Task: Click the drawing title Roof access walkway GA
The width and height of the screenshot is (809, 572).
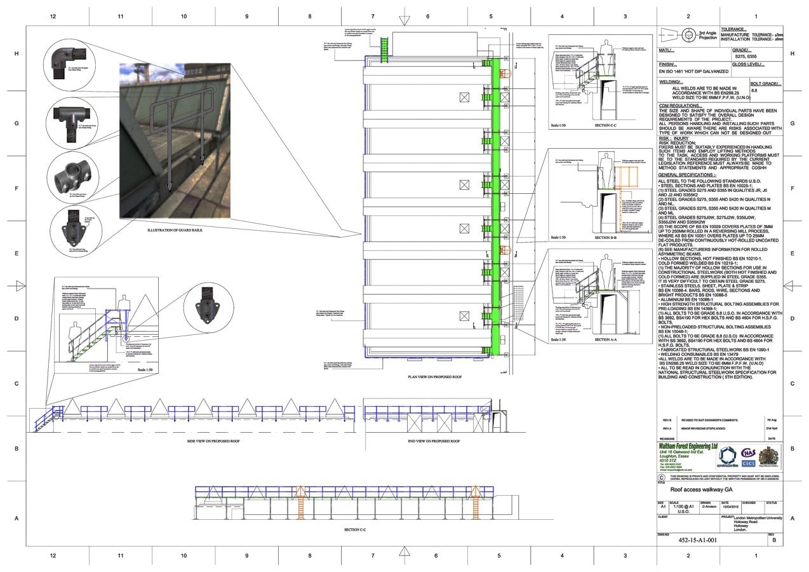Action: coord(702,490)
